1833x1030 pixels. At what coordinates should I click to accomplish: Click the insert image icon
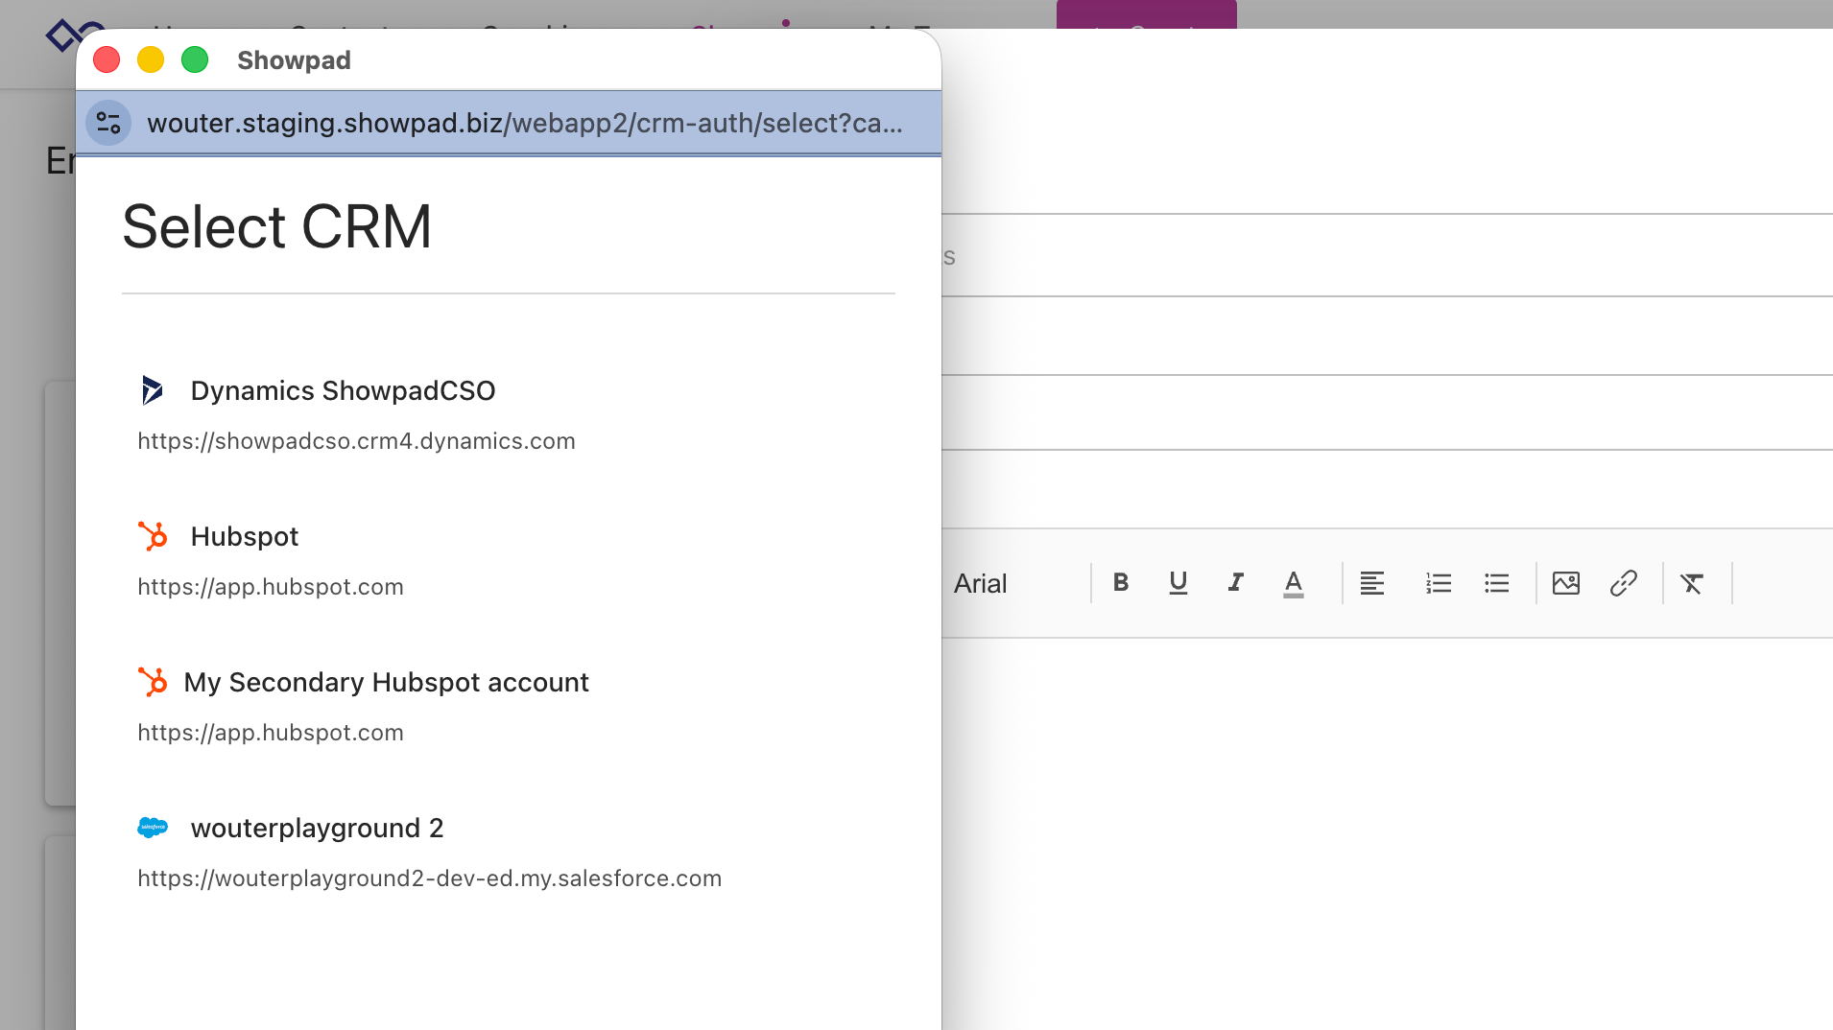click(1565, 583)
